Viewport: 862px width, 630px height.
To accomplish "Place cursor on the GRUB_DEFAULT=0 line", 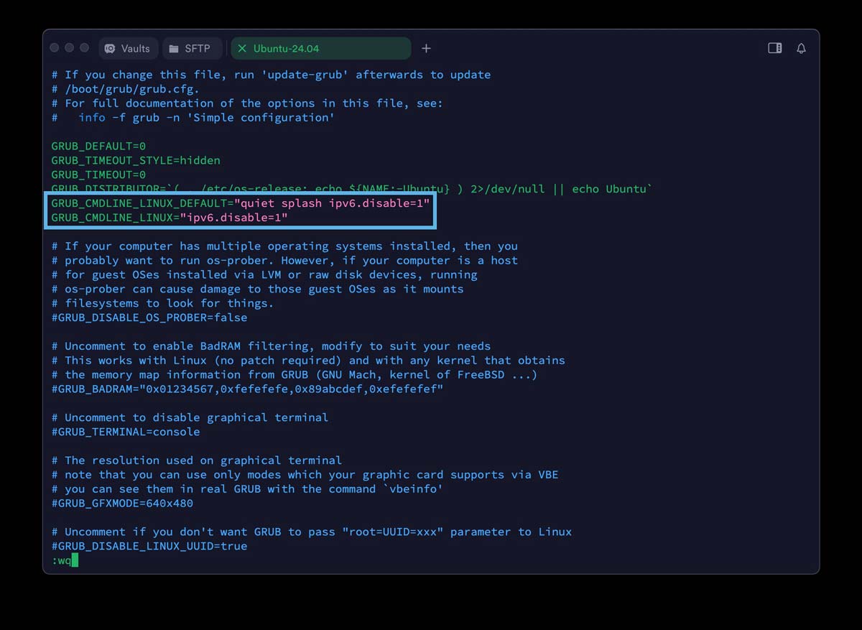I will (x=98, y=146).
